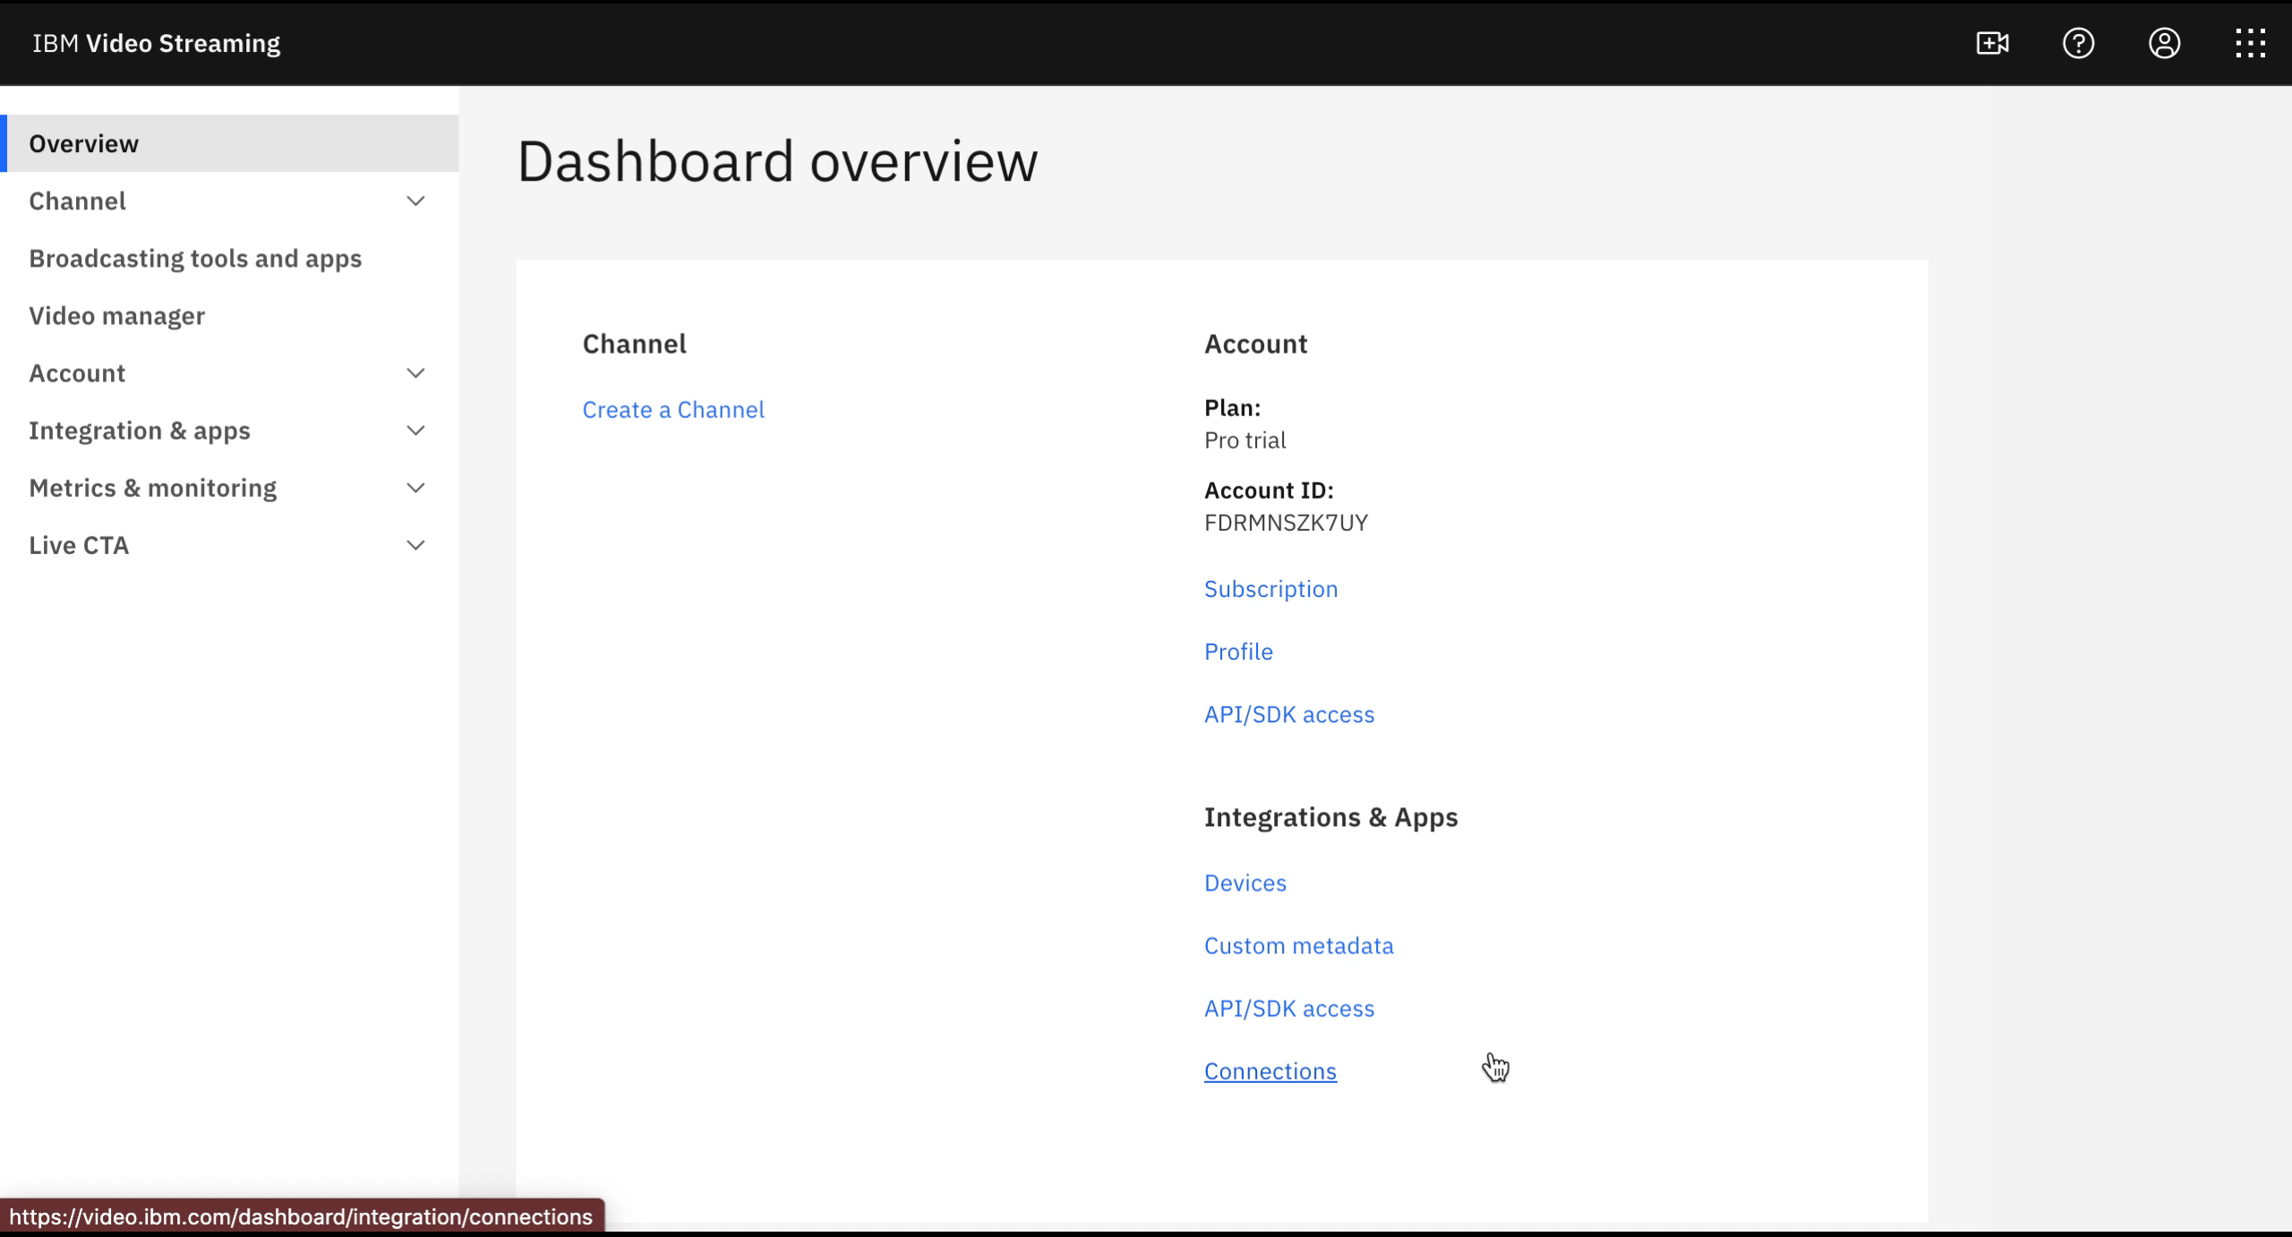
Task: Open the Custom metadata link
Action: 1298,946
